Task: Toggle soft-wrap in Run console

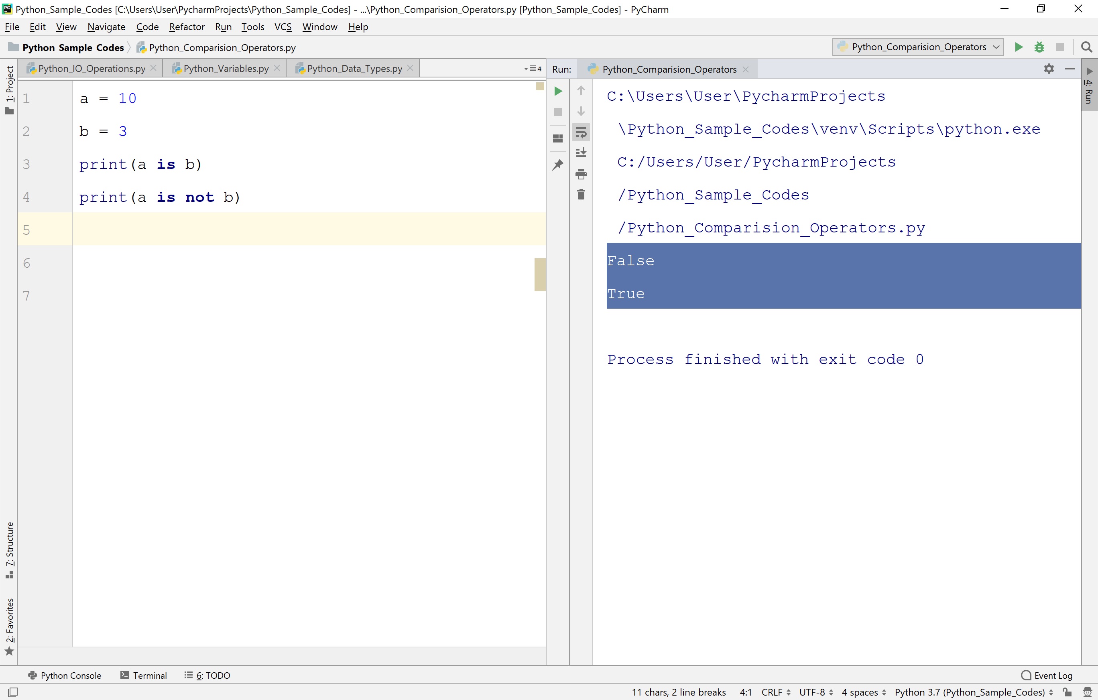Action: pos(581,133)
